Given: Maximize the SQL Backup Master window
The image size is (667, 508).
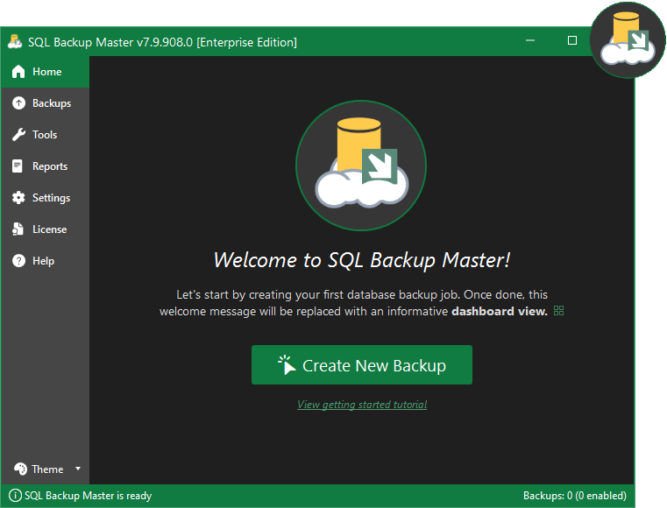Looking at the screenshot, I should pyautogui.click(x=572, y=40).
